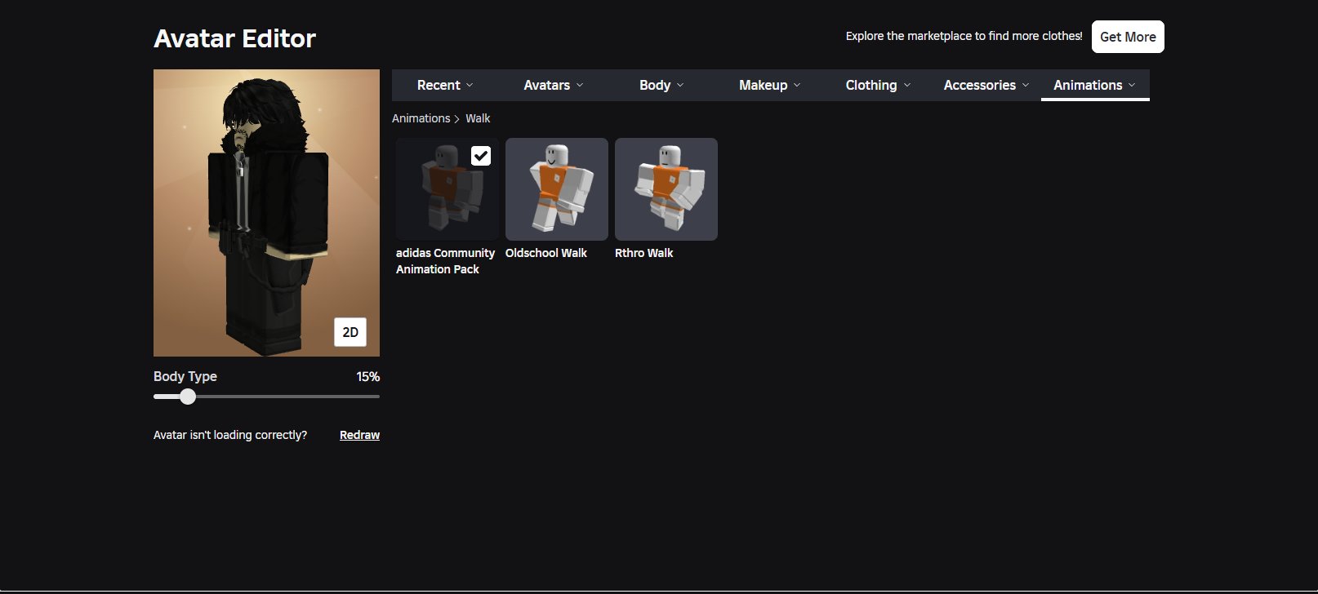This screenshot has height=594, width=1318.
Task: Open the Makeup tab
Action: 769,85
